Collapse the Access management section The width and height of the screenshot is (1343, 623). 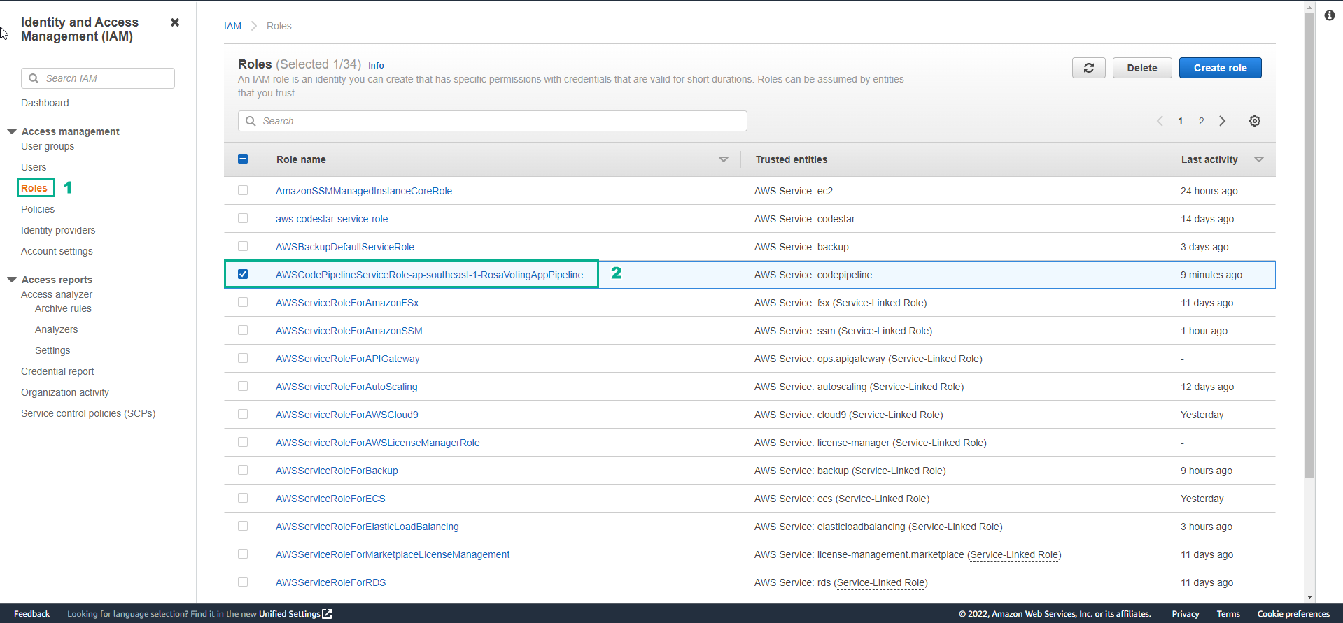click(12, 131)
